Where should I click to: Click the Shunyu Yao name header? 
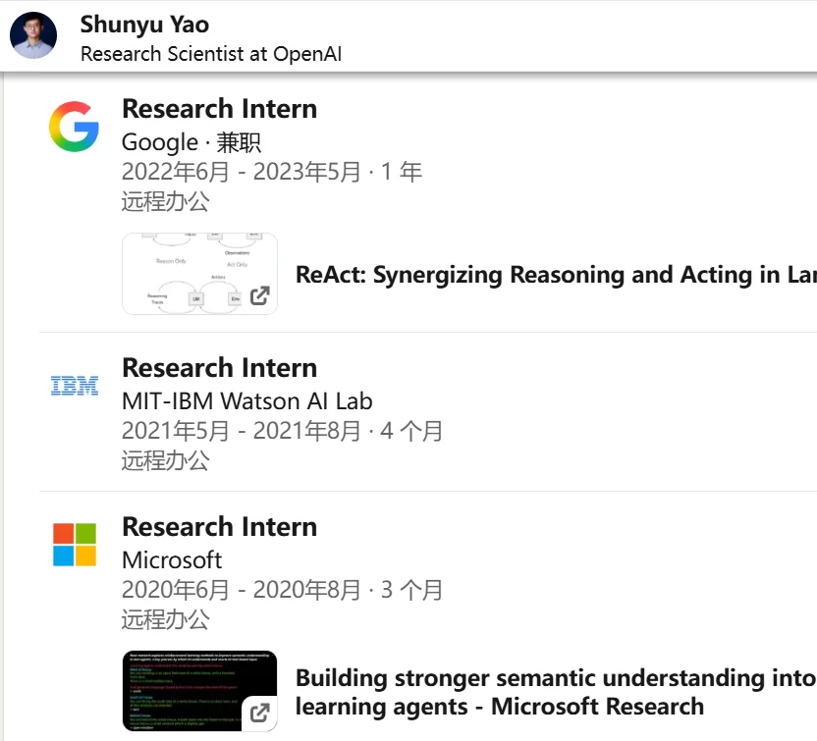[x=144, y=24]
